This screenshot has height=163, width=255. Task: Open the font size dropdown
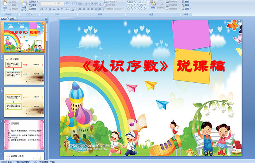(62, 3)
